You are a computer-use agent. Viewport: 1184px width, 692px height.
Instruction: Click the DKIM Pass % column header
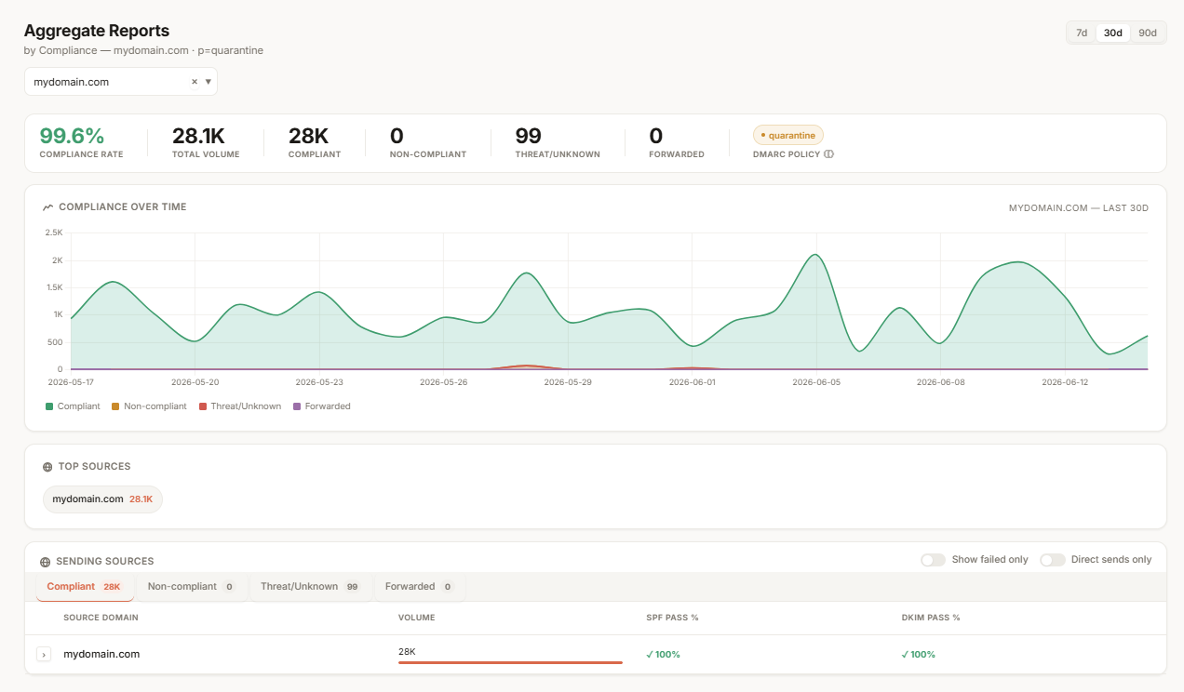point(930,618)
